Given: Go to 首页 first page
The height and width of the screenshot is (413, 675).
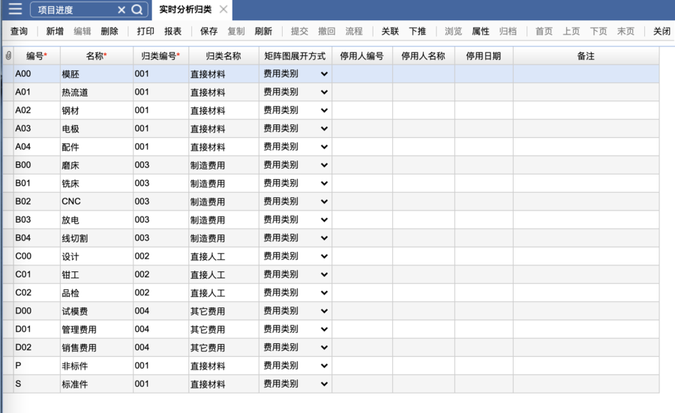Looking at the screenshot, I should click(x=544, y=31).
